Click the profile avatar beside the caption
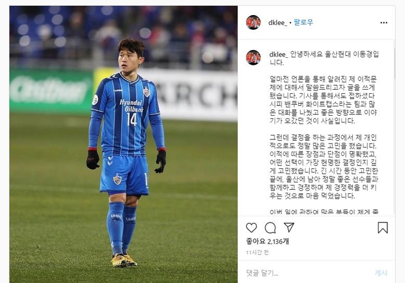Viewport: 405px width, 283px height. point(253,57)
